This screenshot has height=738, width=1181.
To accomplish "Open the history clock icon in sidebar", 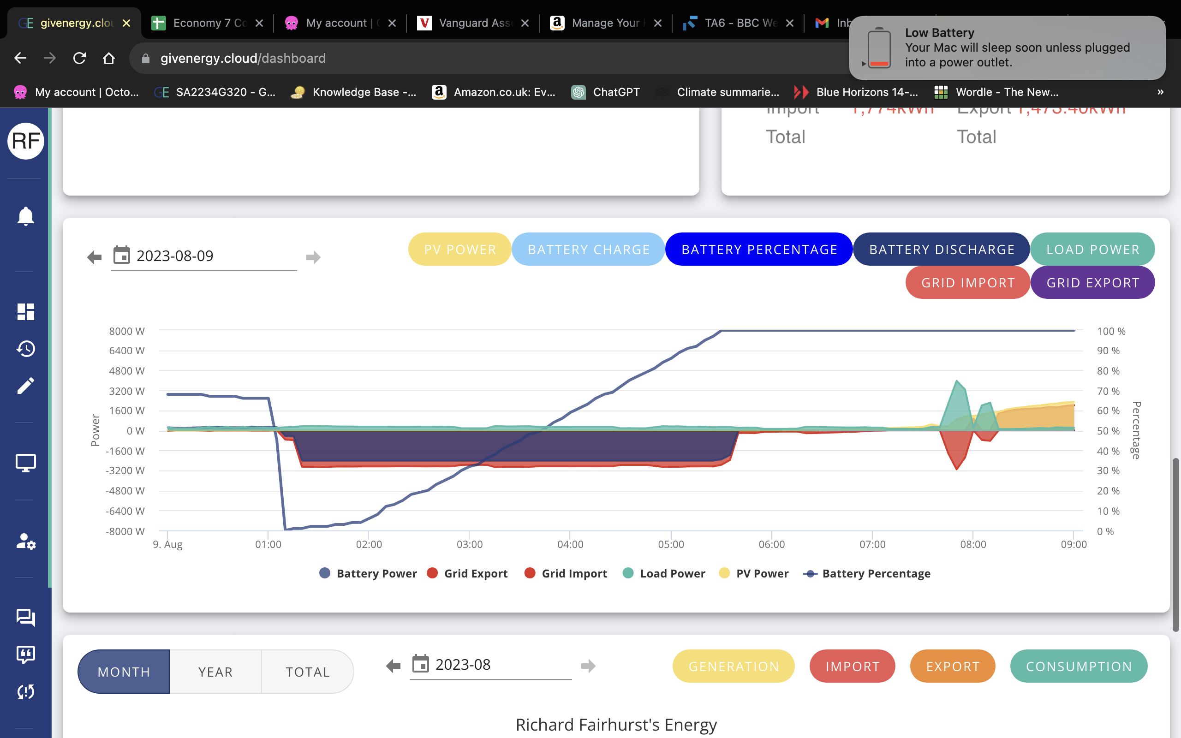I will click(25, 349).
